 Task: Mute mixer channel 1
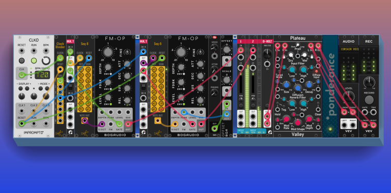pyautogui.click(x=241, y=106)
